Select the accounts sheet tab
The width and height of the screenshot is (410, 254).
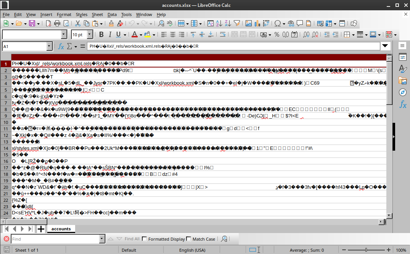tap(61, 229)
